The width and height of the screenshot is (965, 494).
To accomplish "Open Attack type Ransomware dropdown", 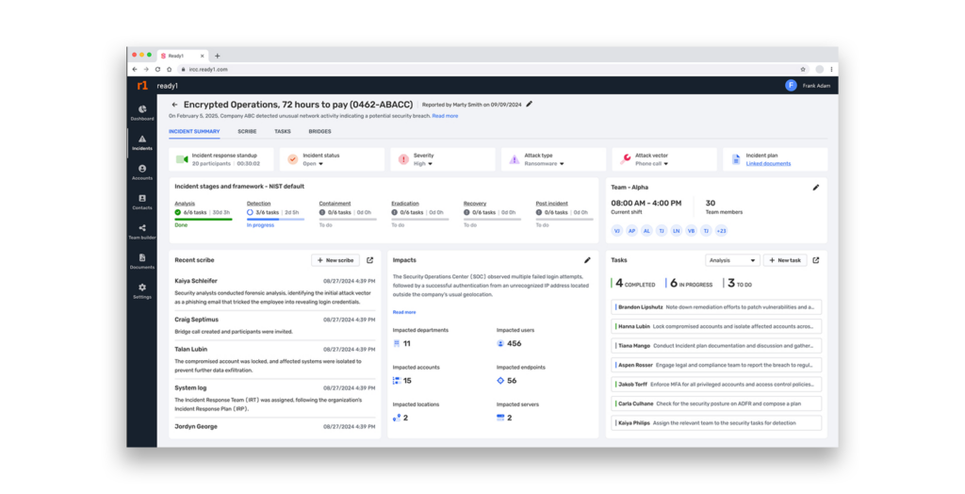I will (x=544, y=164).
